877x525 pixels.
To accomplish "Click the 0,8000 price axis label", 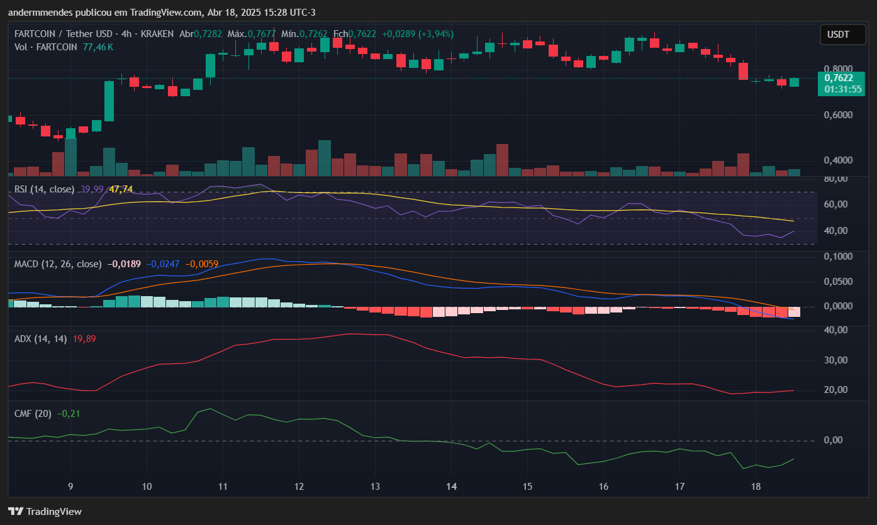I will [838, 69].
